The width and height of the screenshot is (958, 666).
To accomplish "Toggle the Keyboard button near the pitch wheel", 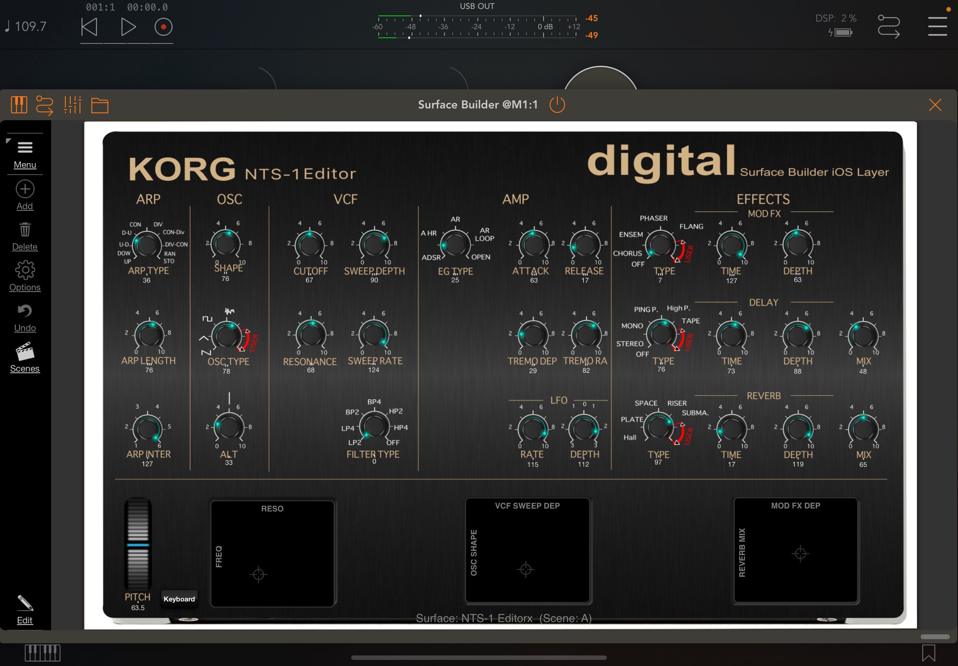I will (179, 599).
